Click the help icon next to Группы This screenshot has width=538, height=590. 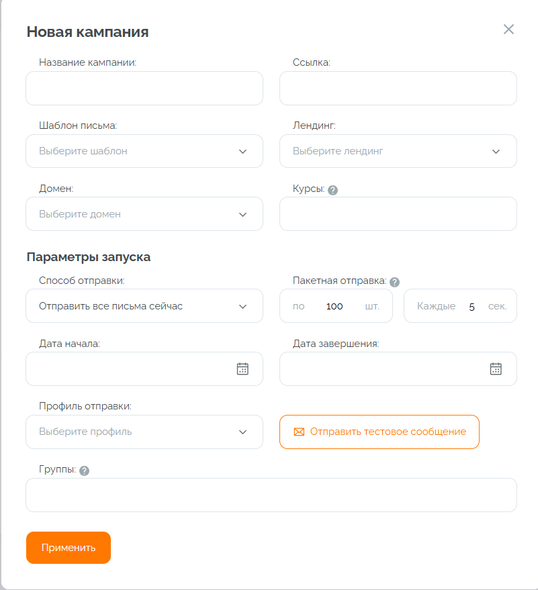tap(84, 471)
